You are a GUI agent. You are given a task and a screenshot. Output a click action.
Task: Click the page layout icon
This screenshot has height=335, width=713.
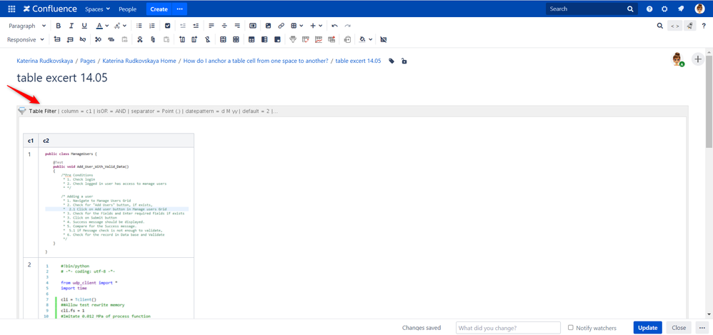tap(253, 26)
